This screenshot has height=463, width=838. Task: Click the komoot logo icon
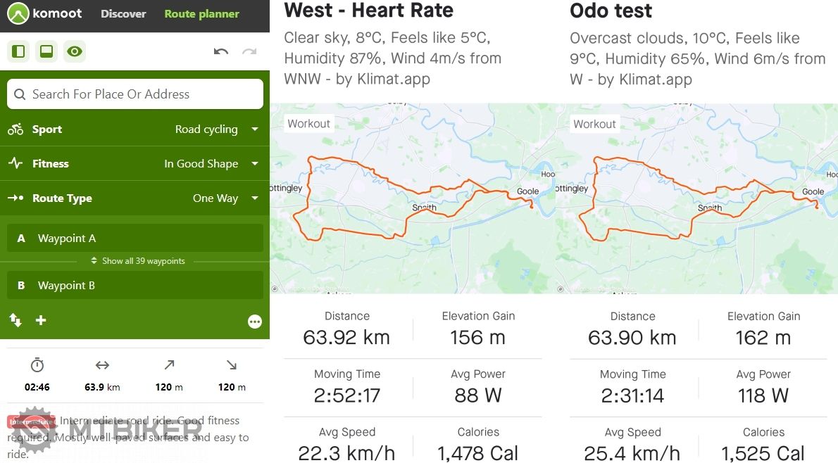(18, 13)
